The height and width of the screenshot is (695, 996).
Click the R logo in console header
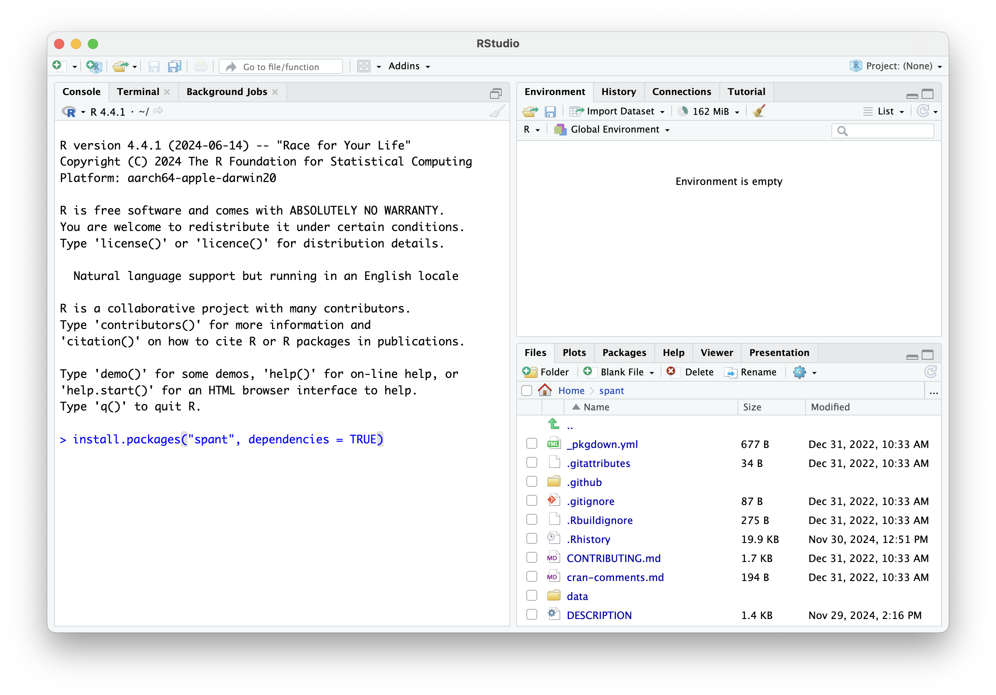coord(69,112)
